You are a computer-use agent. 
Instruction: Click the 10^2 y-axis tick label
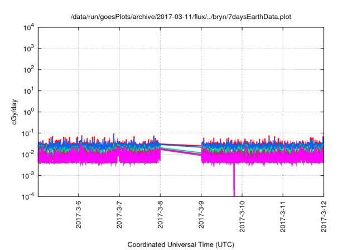coord(28,70)
